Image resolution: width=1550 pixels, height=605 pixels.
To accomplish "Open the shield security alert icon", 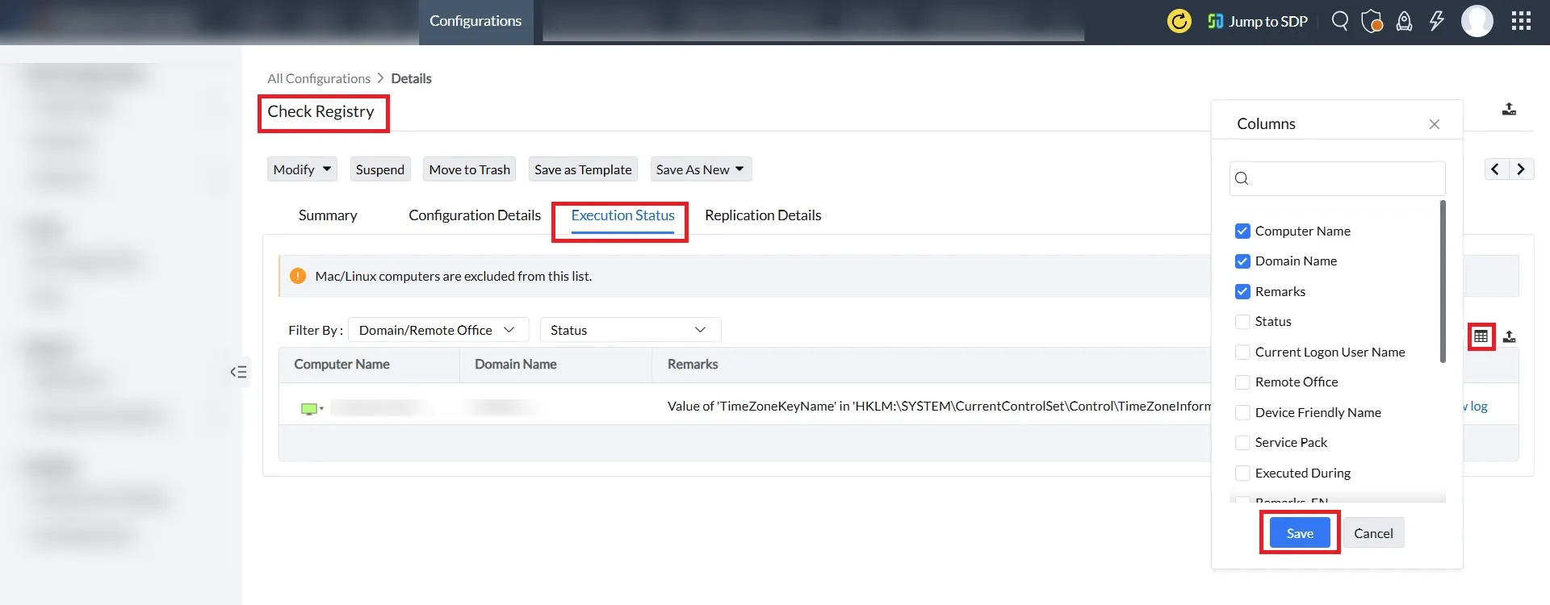I will click(1372, 21).
